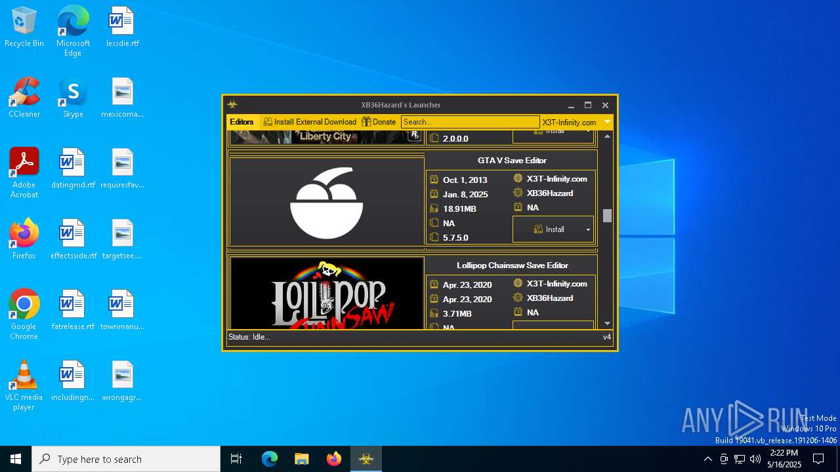Click the icon beside NA under 18.91MB
Image resolution: width=840 pixels, height=472 pixels.
coord(434,223)
